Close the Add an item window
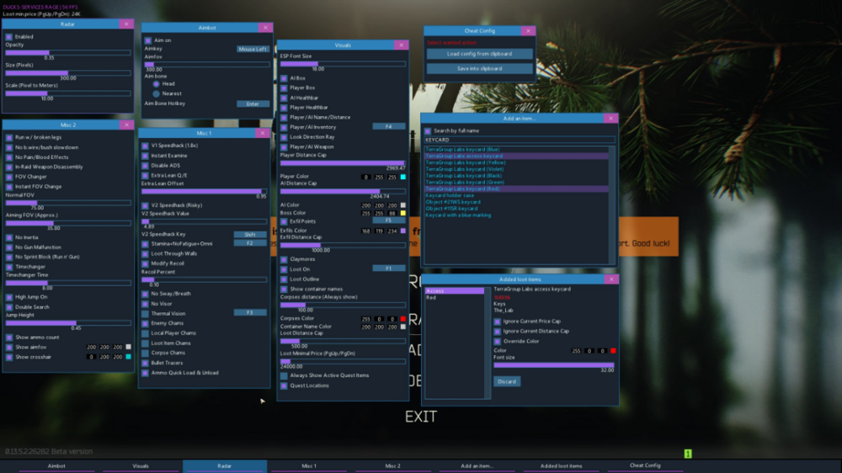This screenshot has width=842, height=473. 612,119
